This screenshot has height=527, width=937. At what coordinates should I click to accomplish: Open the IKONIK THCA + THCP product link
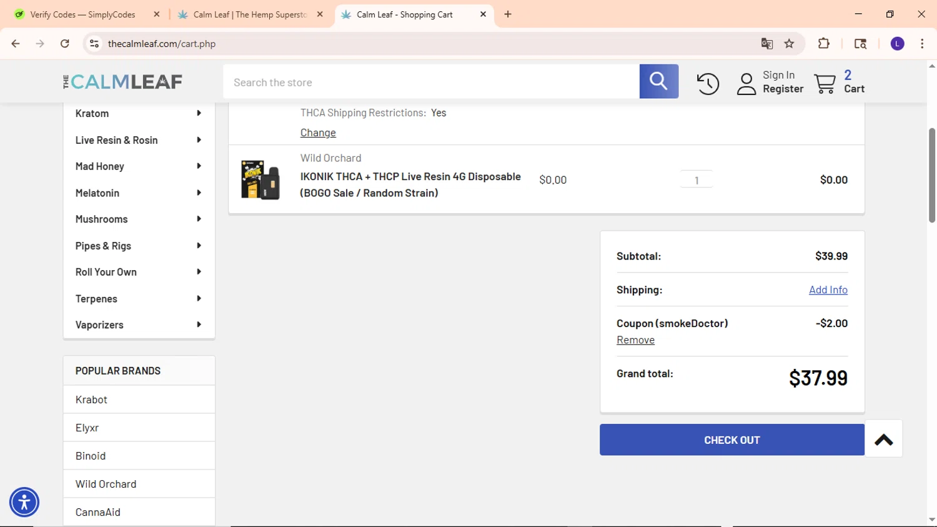[410, 184]
